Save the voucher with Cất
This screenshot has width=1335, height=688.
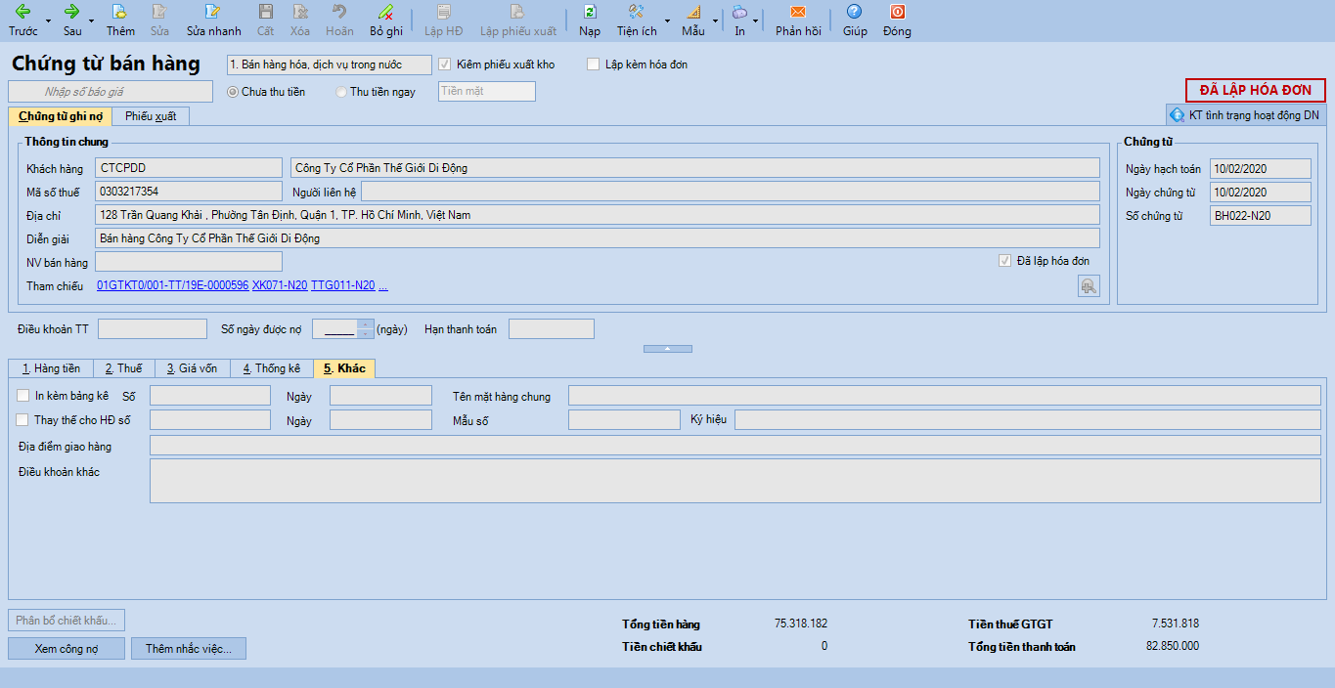point(265,20)
